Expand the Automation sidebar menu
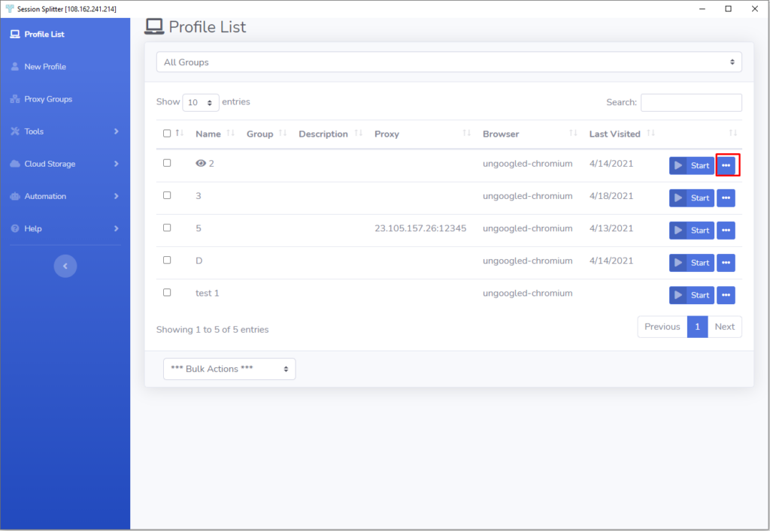The height and width of the screenshot is (531, 770). 65,196
